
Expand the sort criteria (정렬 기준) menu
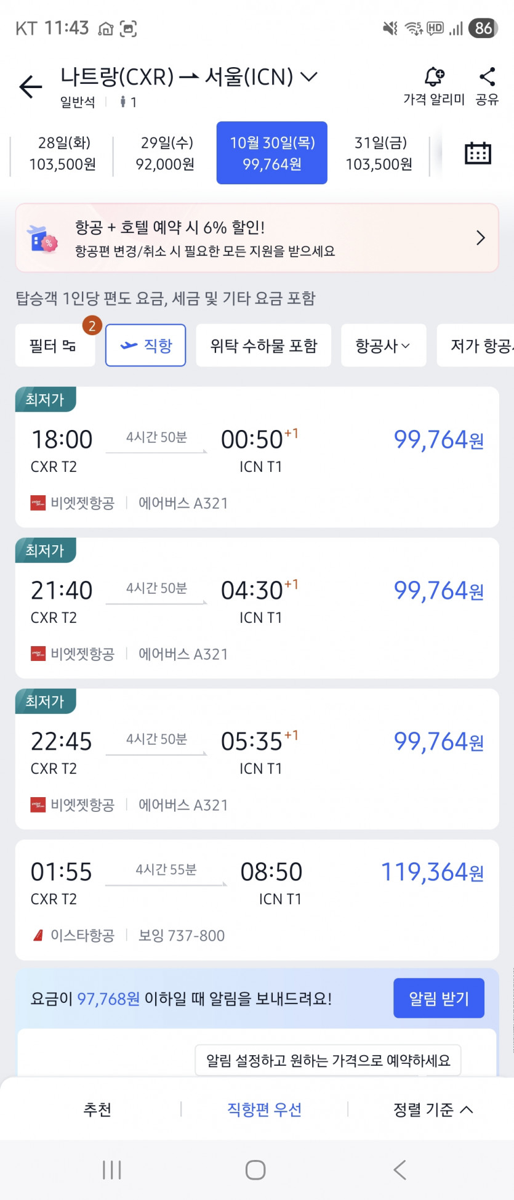(433, 1109)
